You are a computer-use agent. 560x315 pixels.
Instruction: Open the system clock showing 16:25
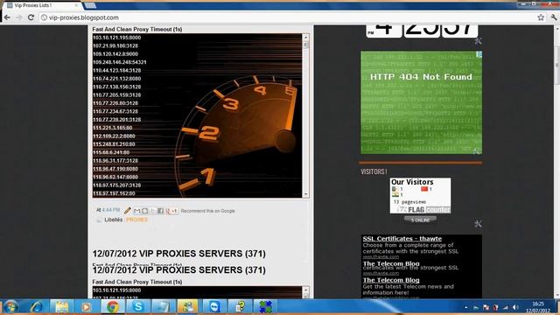(x=538, y=307)
